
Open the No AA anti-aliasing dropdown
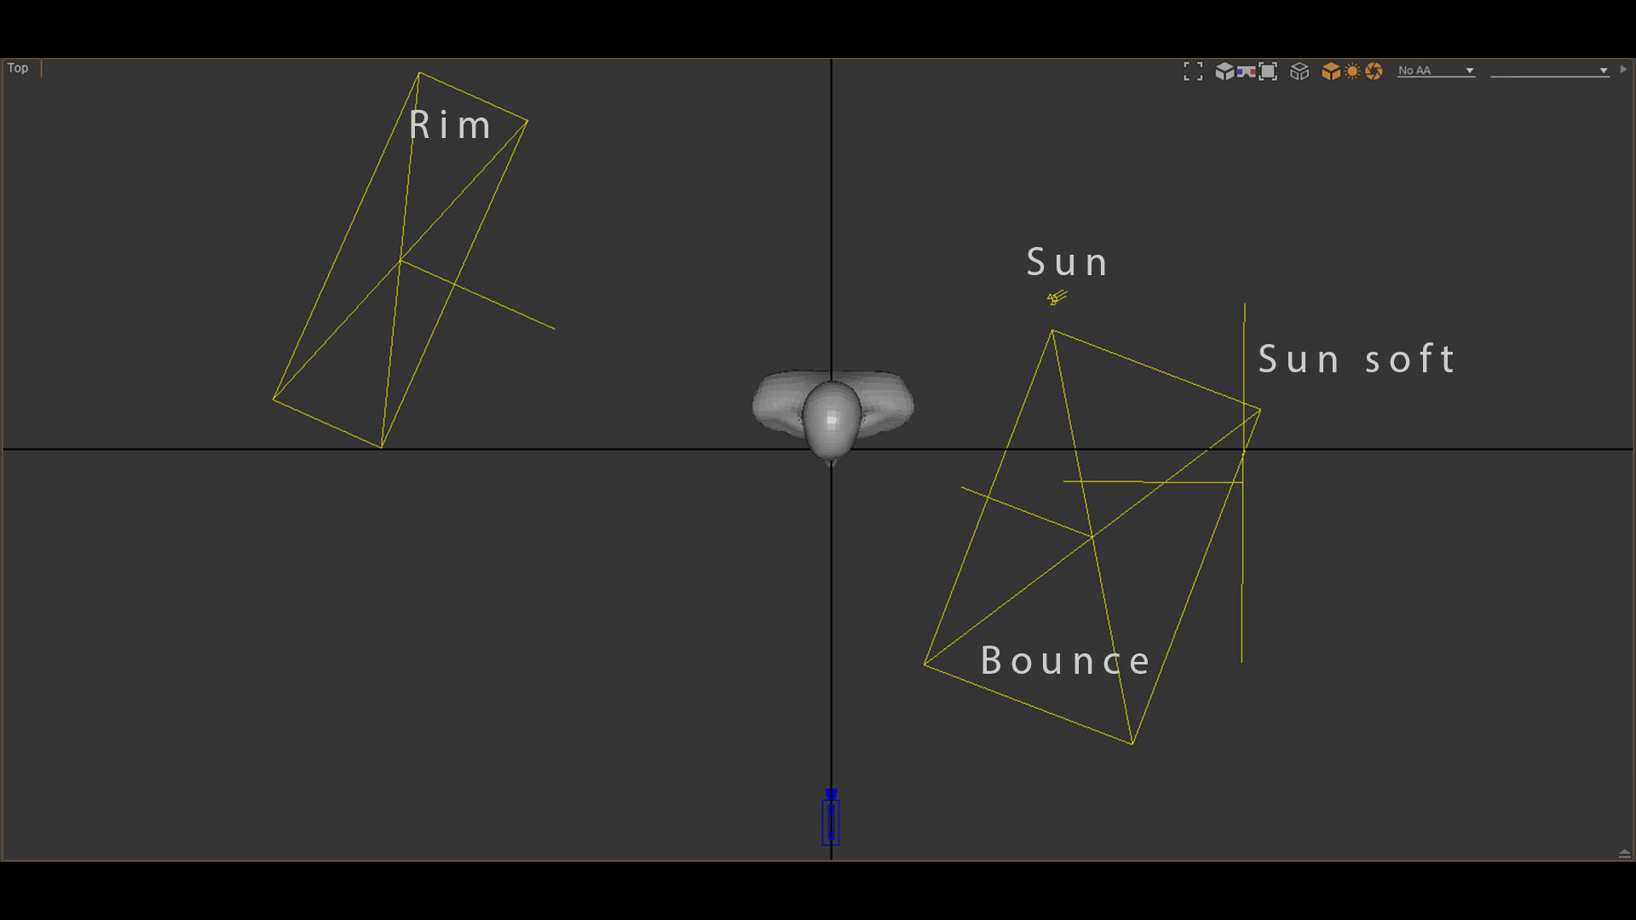coord(1436,71)
